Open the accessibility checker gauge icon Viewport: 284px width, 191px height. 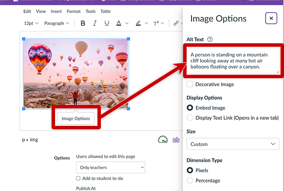point(163,139)
